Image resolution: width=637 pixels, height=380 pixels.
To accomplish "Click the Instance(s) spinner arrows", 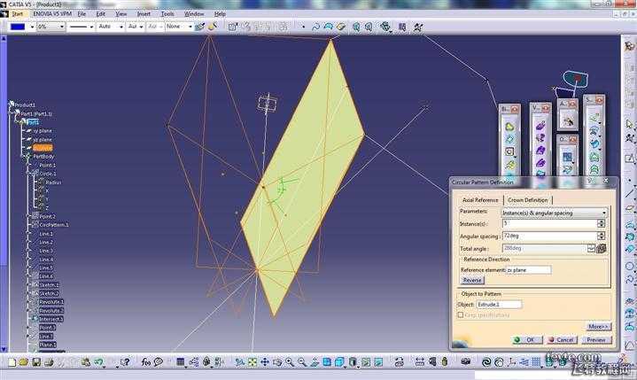I will [601, 223].
